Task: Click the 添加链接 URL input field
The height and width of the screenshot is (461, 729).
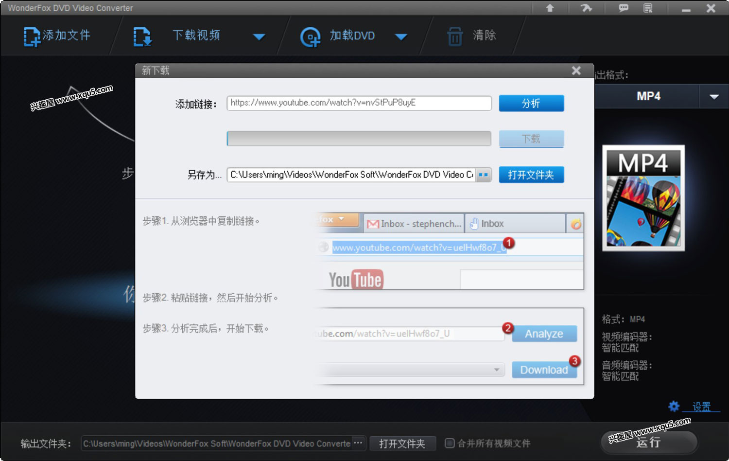Action: click(x=359, y=103)
